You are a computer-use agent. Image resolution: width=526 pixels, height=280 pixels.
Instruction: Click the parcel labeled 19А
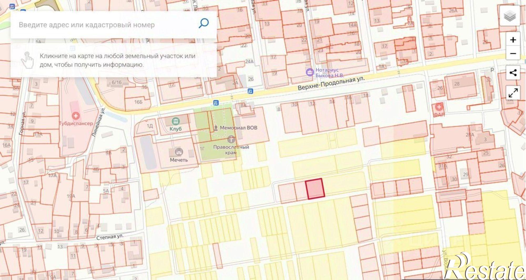(x=70, y=196)
